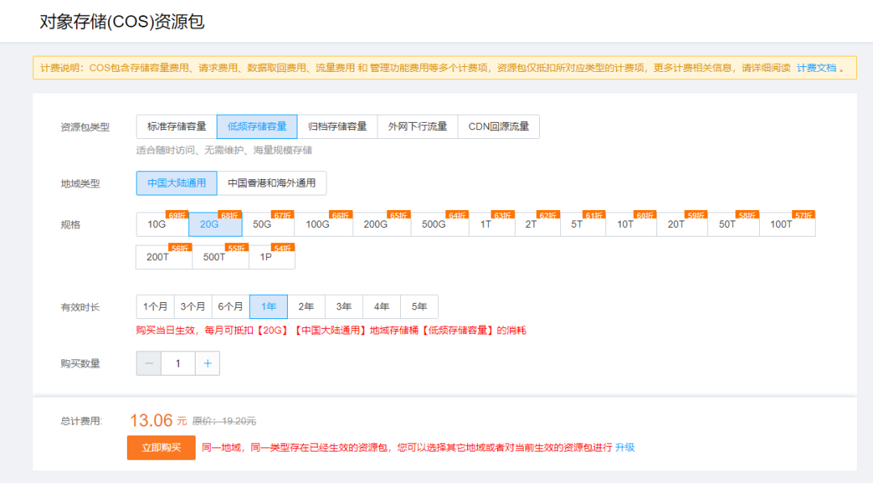Image resolution: width=873 pixels, height=483 pixels.
Task: Select the 20G specification
Action: click(x=215, y=225)
